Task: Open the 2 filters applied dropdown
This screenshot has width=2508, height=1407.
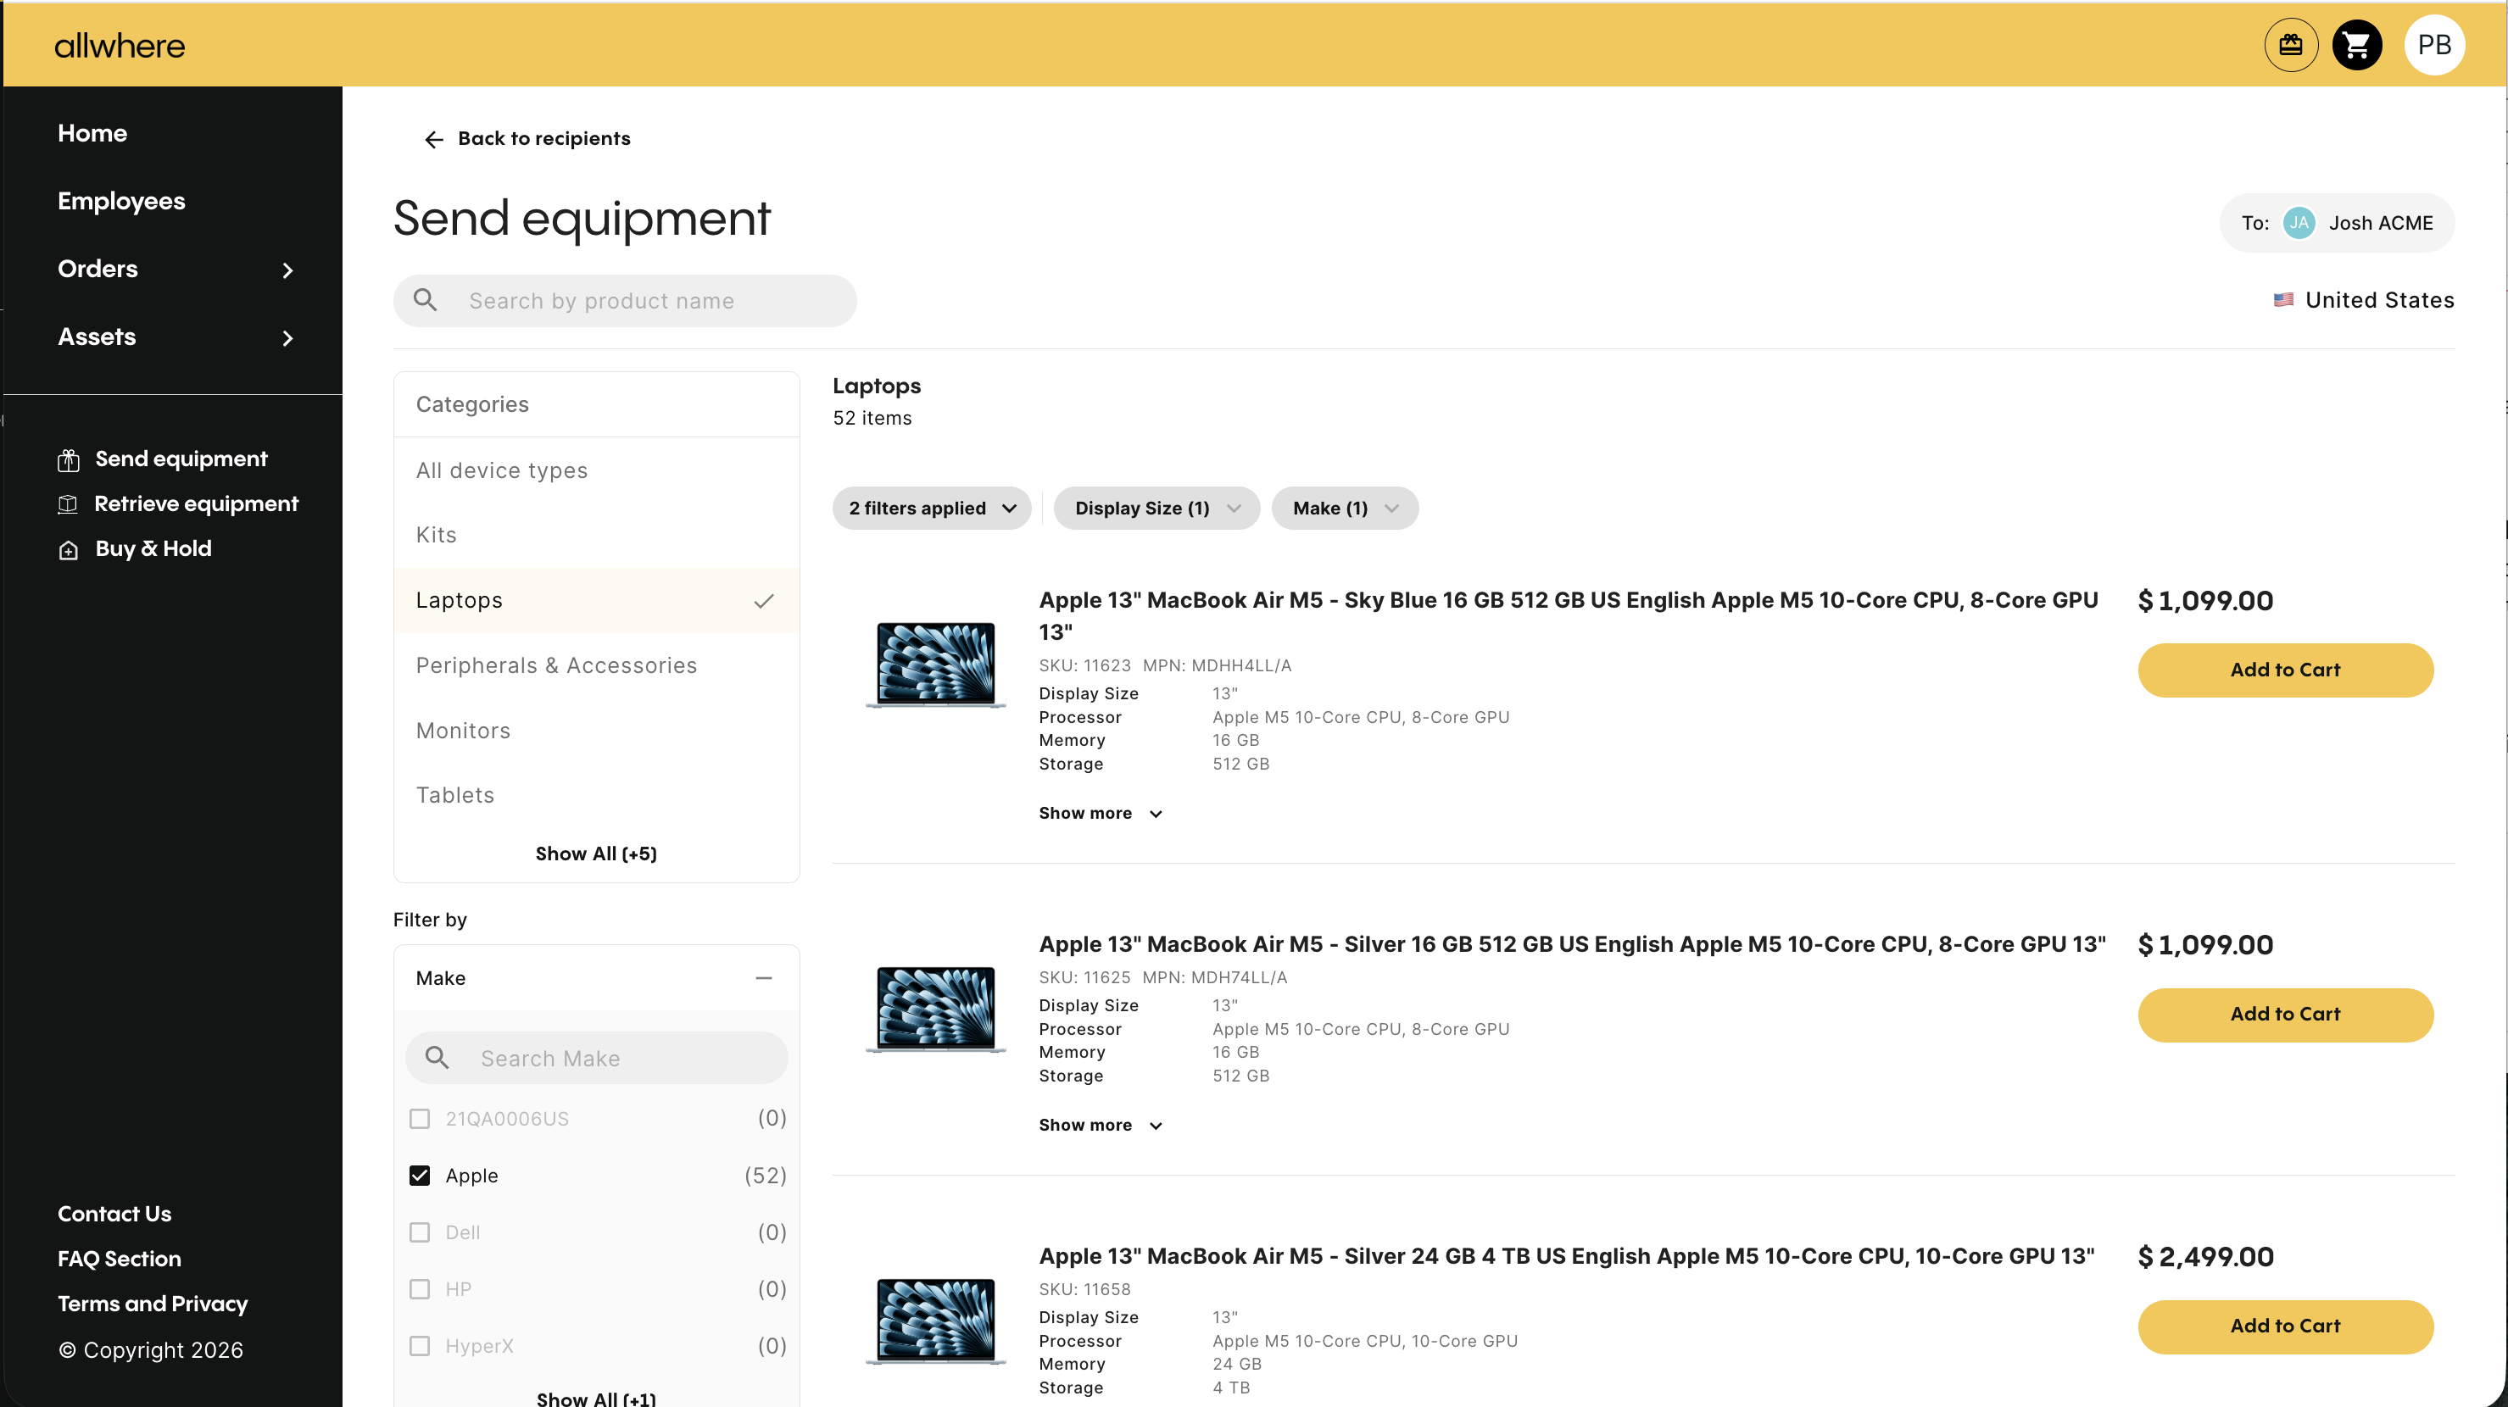Action: 932,508
